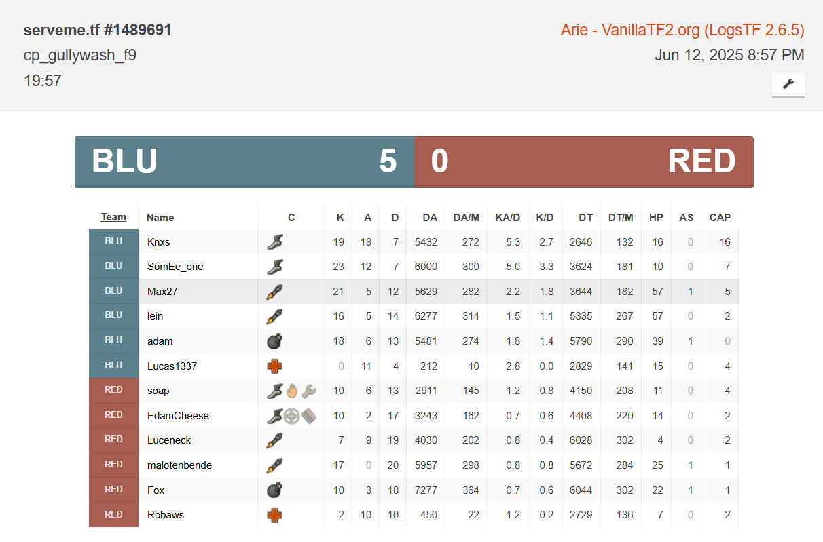
Task: Click the BLU team score banner
Action: click(x=244, y=162)
